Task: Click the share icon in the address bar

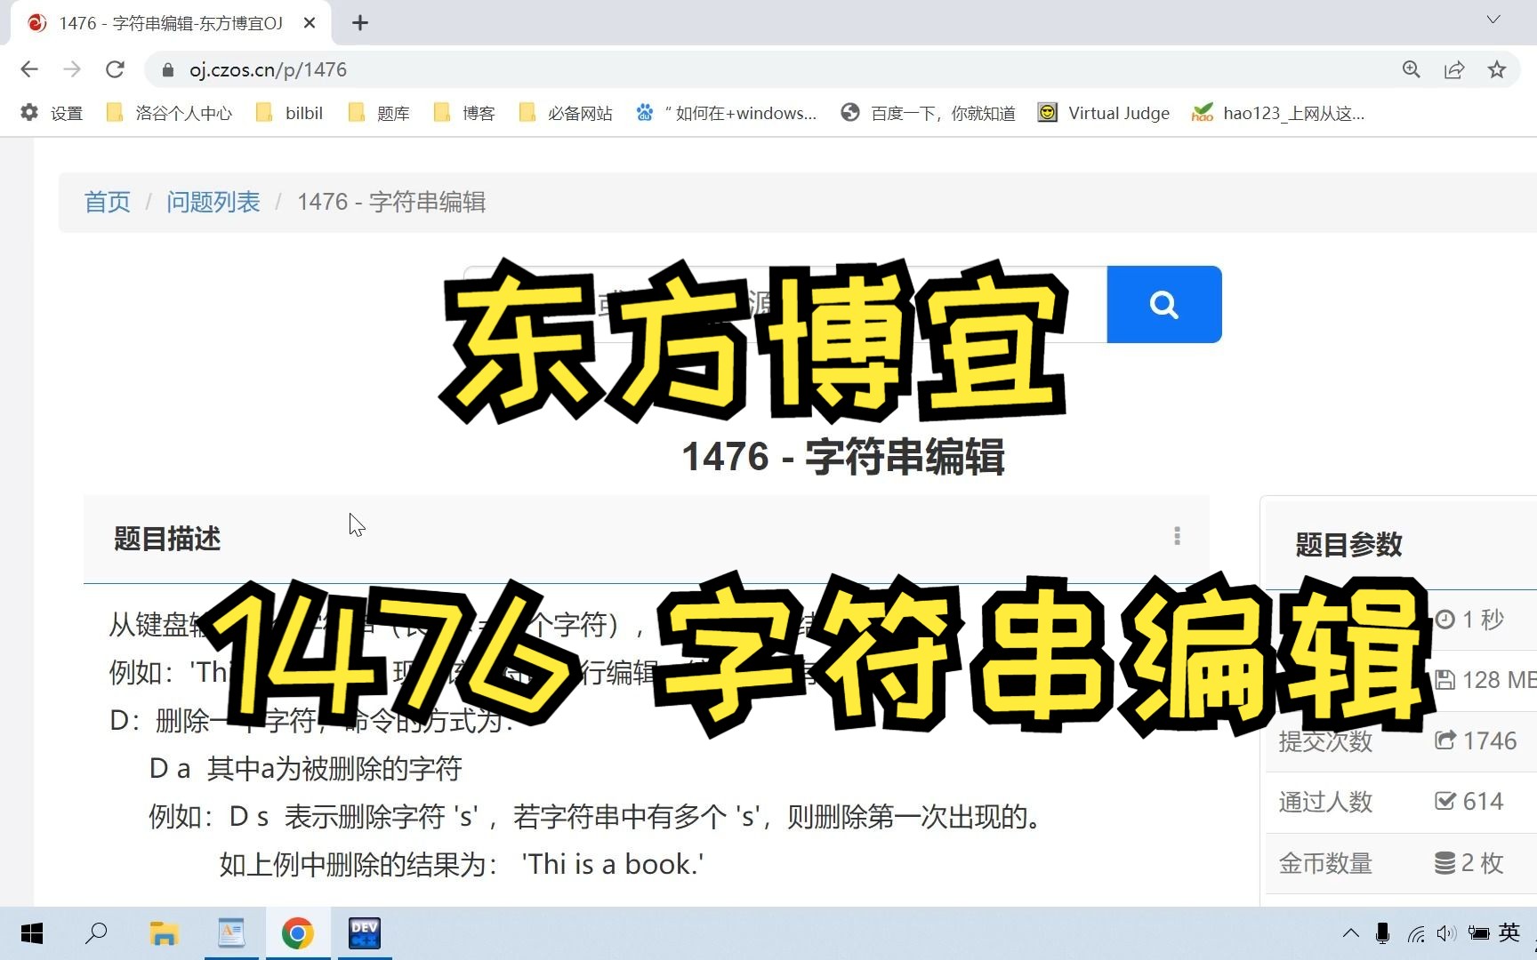Action: (1454, 69)
